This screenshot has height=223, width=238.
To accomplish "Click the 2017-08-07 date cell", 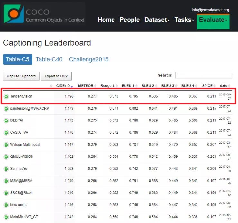I will 225,96.
